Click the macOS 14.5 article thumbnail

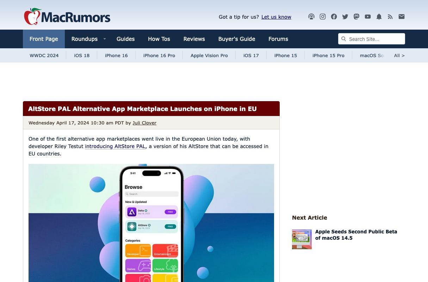(302, 239)
